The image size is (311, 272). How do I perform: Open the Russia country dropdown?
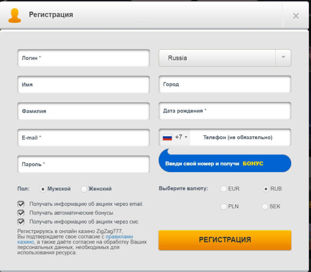click(x=225, y=58)
